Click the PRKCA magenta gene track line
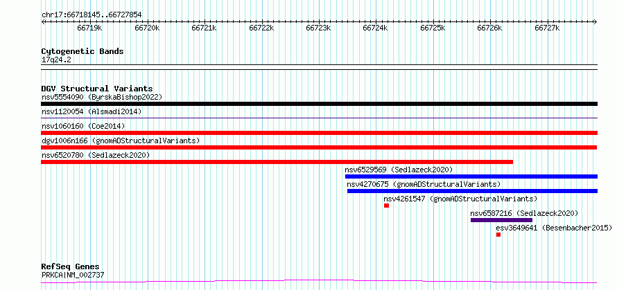The image size is (617, 290). pos(319,282)
